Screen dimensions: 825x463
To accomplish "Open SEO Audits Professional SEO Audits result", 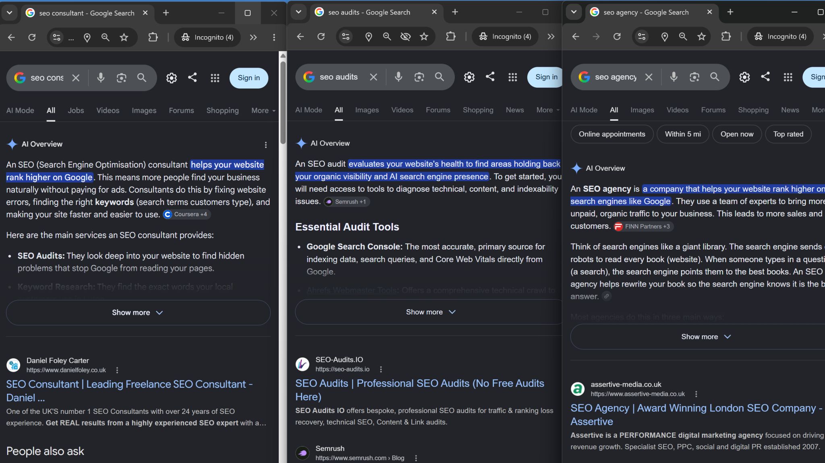I will pos(420,390).
